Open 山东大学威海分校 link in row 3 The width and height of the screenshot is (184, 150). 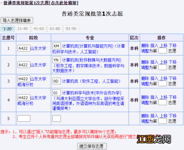32,82
